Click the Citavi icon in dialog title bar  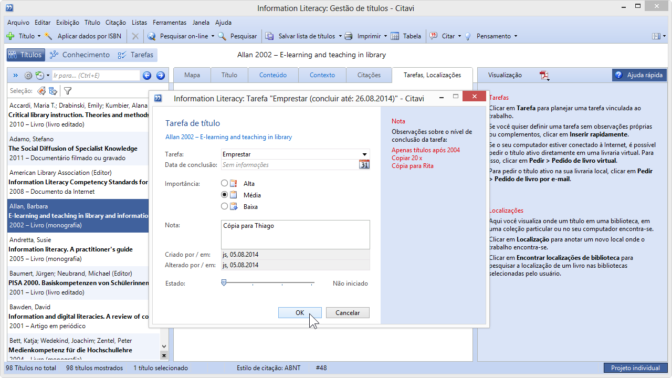point(158,98)
